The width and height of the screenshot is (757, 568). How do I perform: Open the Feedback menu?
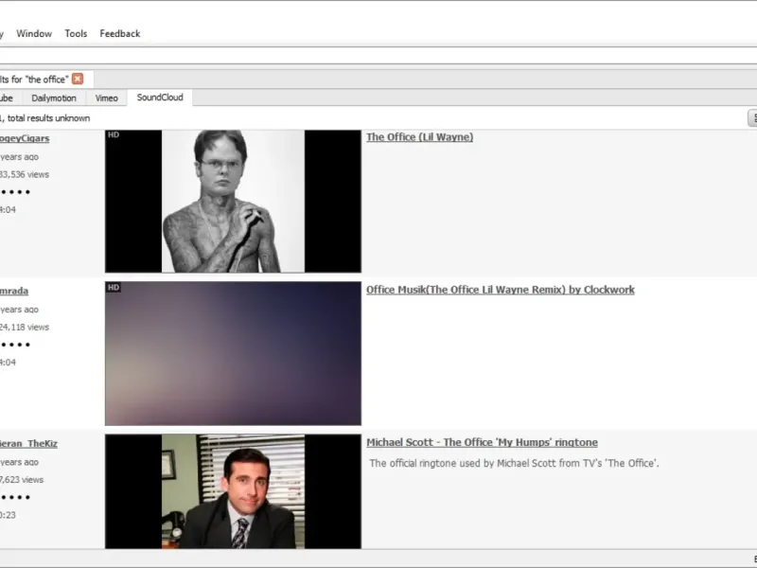coord(120,34)
